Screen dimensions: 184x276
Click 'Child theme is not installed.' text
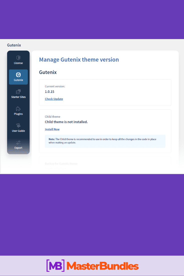(x=66, y=122)
